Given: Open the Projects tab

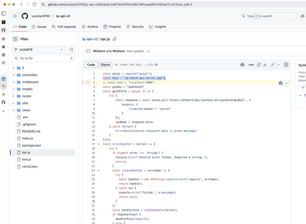Looking at the screenshot, I should tap(112, 27).
